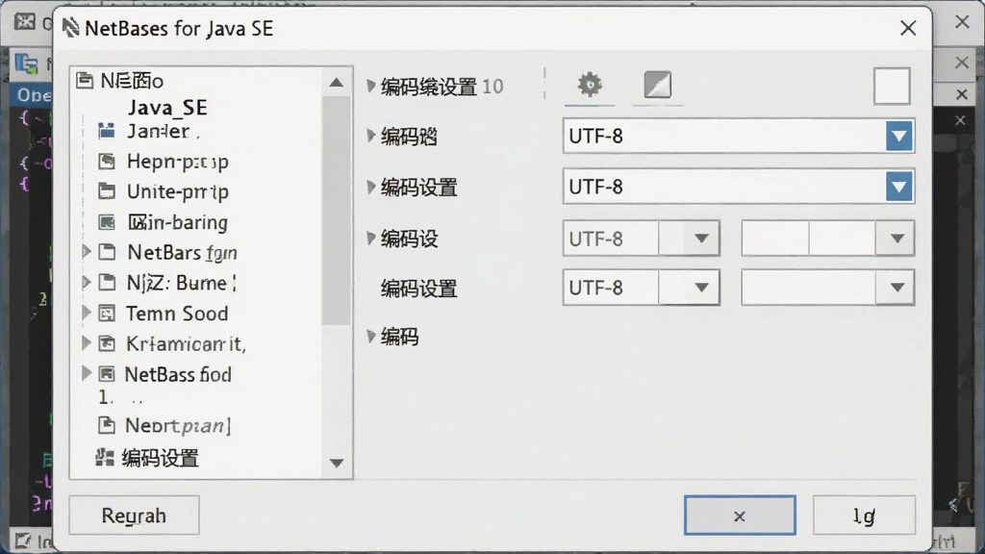
Task: Expand the Krfamicar it tree node
Action: click(87, 342)
